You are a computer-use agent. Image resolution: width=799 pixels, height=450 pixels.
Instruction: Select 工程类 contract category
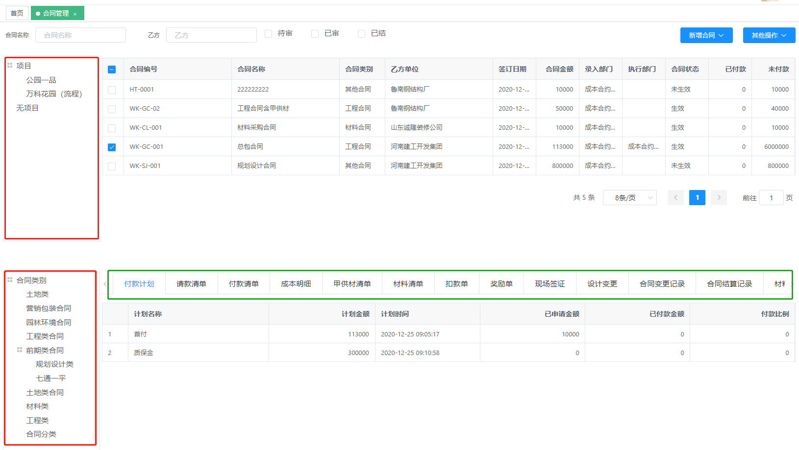pos(37,421)
